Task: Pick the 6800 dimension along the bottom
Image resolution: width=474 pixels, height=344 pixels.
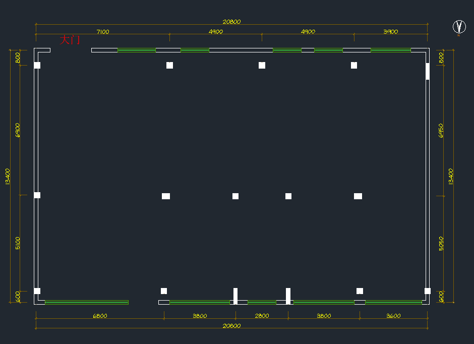Action: [100, 316]
